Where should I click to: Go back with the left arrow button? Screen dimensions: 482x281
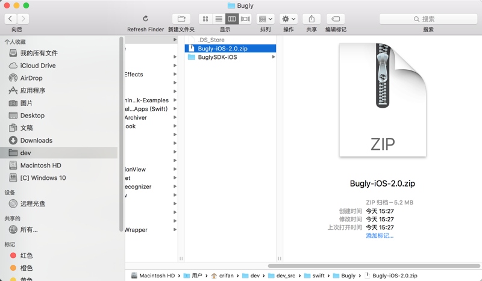click(x=10, y=19)
